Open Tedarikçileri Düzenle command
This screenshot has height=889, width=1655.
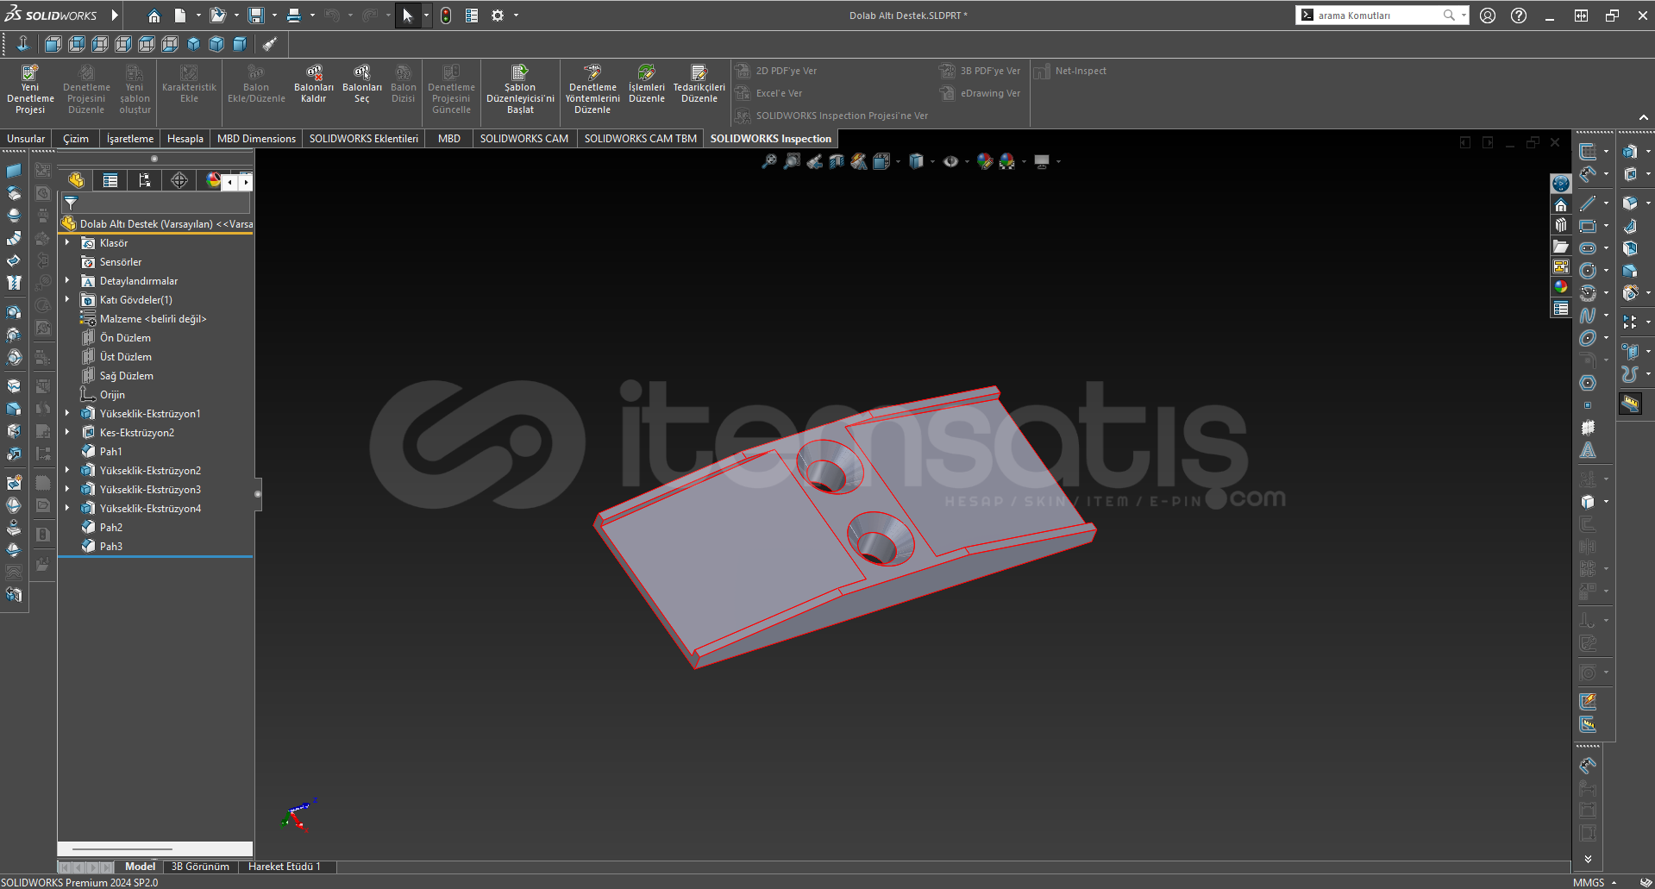click(x=699, y=84)
